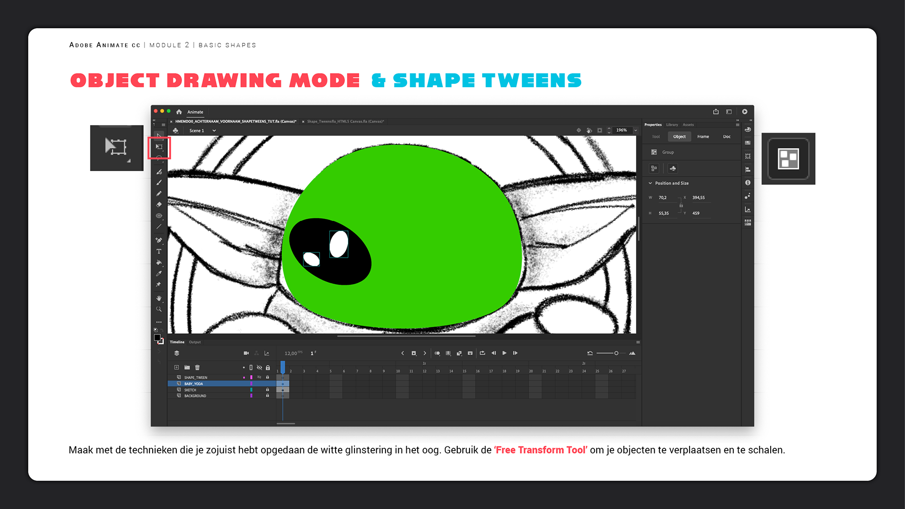Activate the Eyedropper tool
The height and width of the screenshot is (509, 905).
point(159,273)
